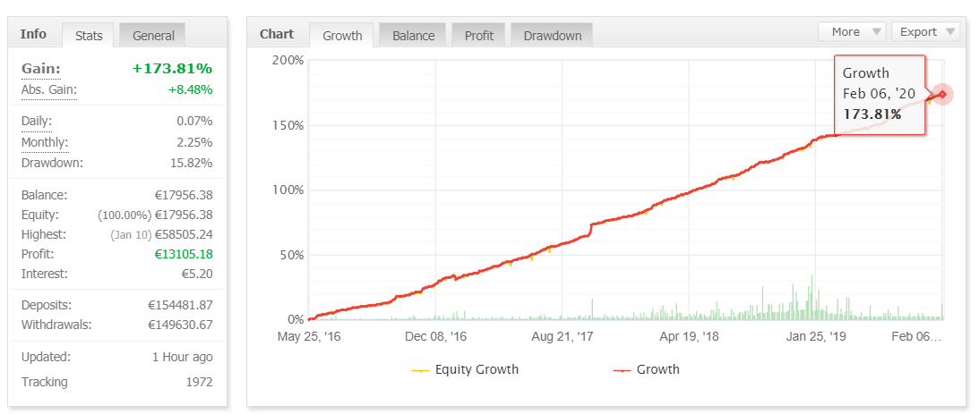
Task: Switch to the Balance chart tab
Action: point(413,36)
